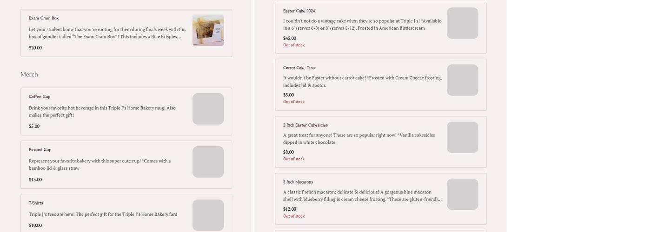Select the Carrot Cake Tins thumbnail
This screenshot has height=232, width=651.
pyautogui.click(x=462, y=80)
